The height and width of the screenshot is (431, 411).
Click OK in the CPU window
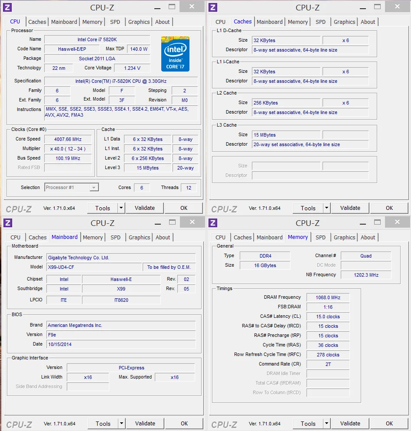(x=184, y=208)
